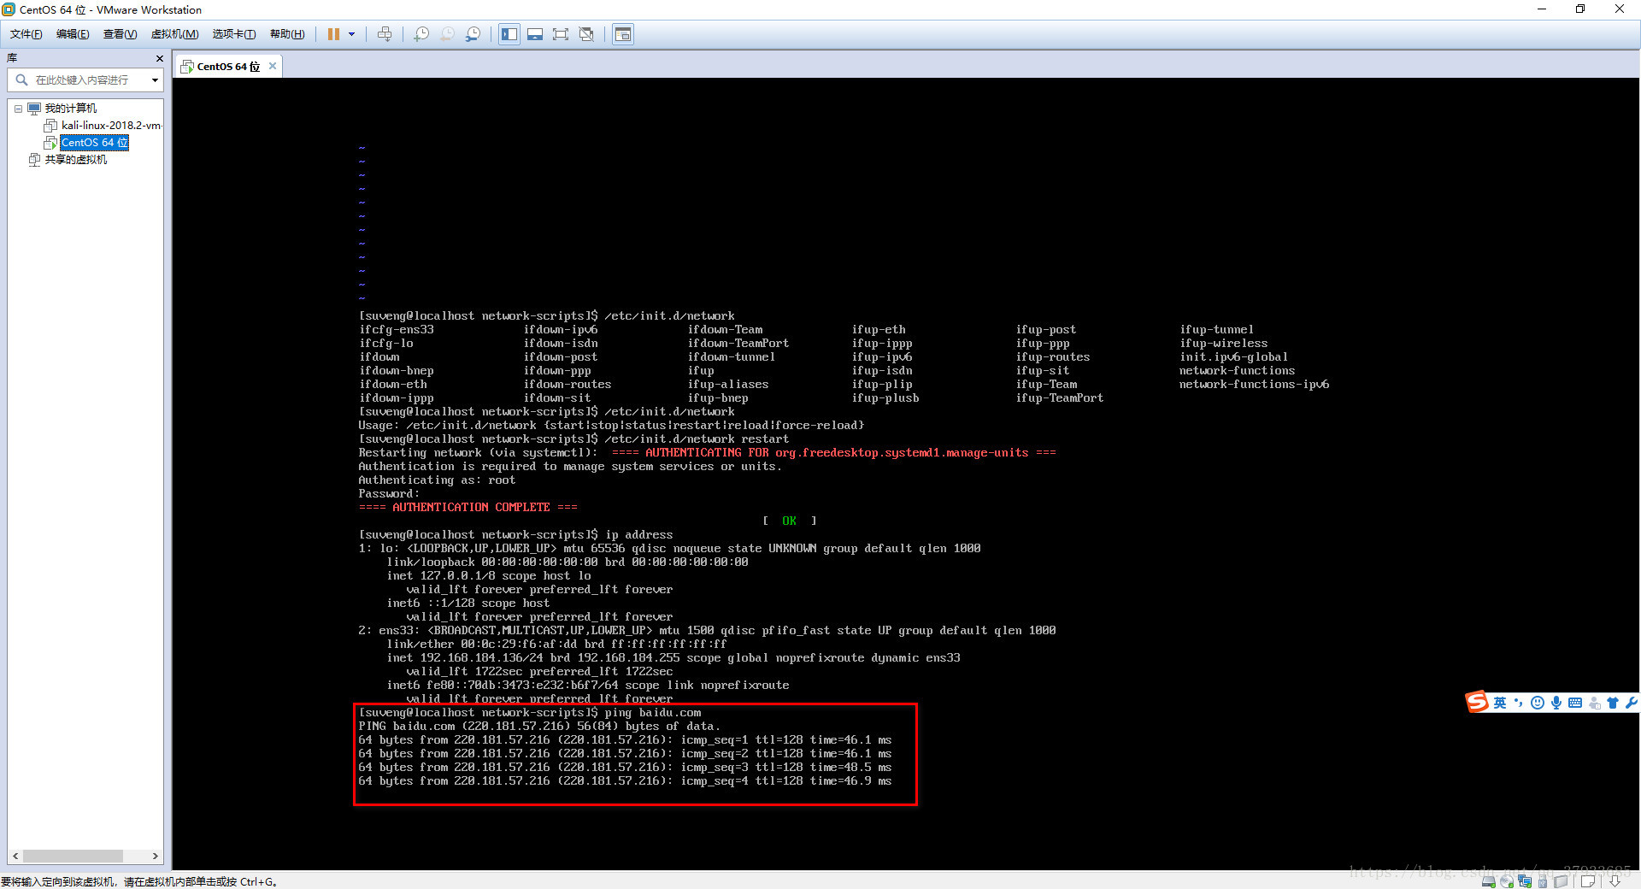Open the 选项卡(T) menu

coord(234,34)
